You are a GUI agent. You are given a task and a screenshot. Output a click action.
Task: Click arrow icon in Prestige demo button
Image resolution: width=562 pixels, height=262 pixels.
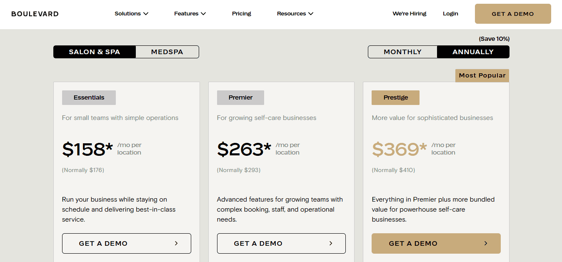486,243
